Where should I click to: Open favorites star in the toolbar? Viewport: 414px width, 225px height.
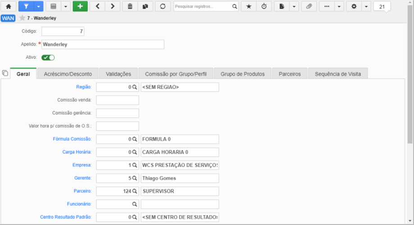click(249, 6)
